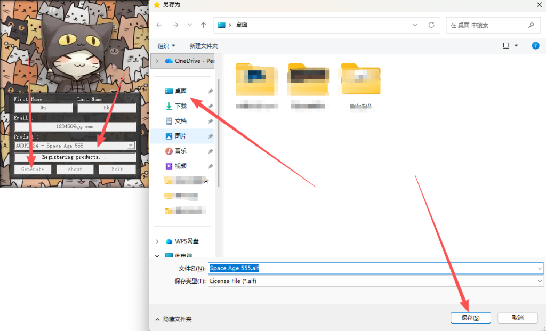The image size is (546, 331).
Task: Open help with the blue question icon
Action: 535,46
